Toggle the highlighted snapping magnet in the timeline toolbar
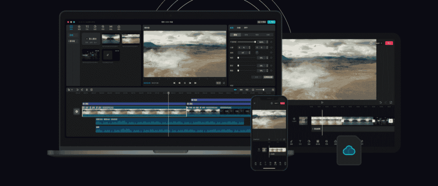The image size is (438, 186). click(x=235, y=90)
